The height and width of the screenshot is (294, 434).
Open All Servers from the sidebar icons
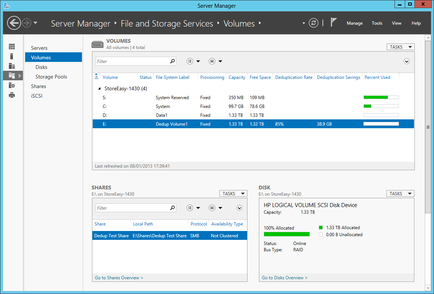click(x=11, y=65)
